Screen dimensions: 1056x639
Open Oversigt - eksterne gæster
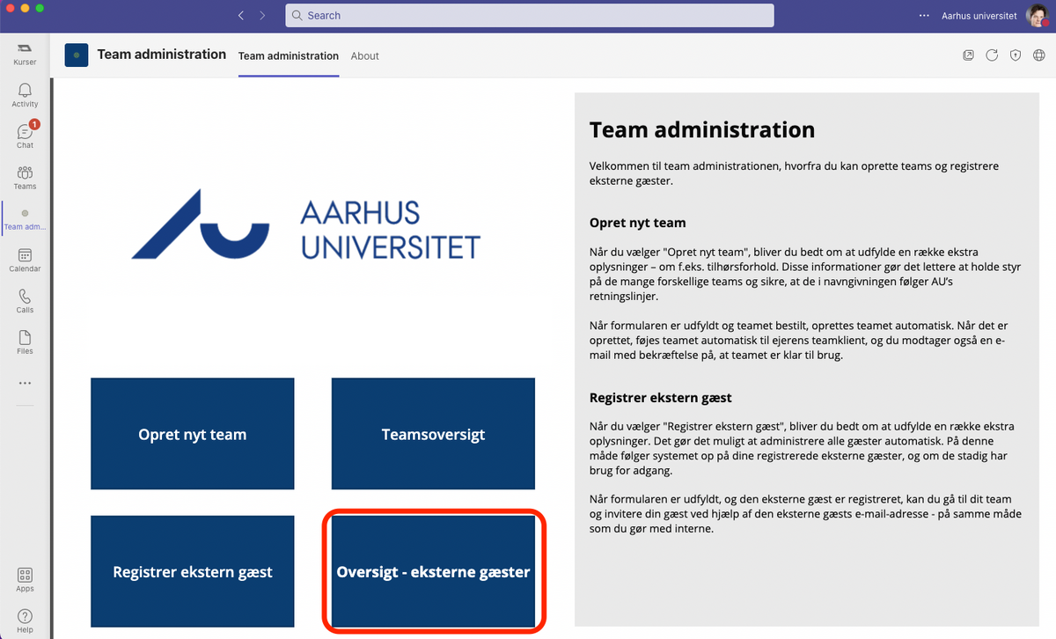[433, 572]
